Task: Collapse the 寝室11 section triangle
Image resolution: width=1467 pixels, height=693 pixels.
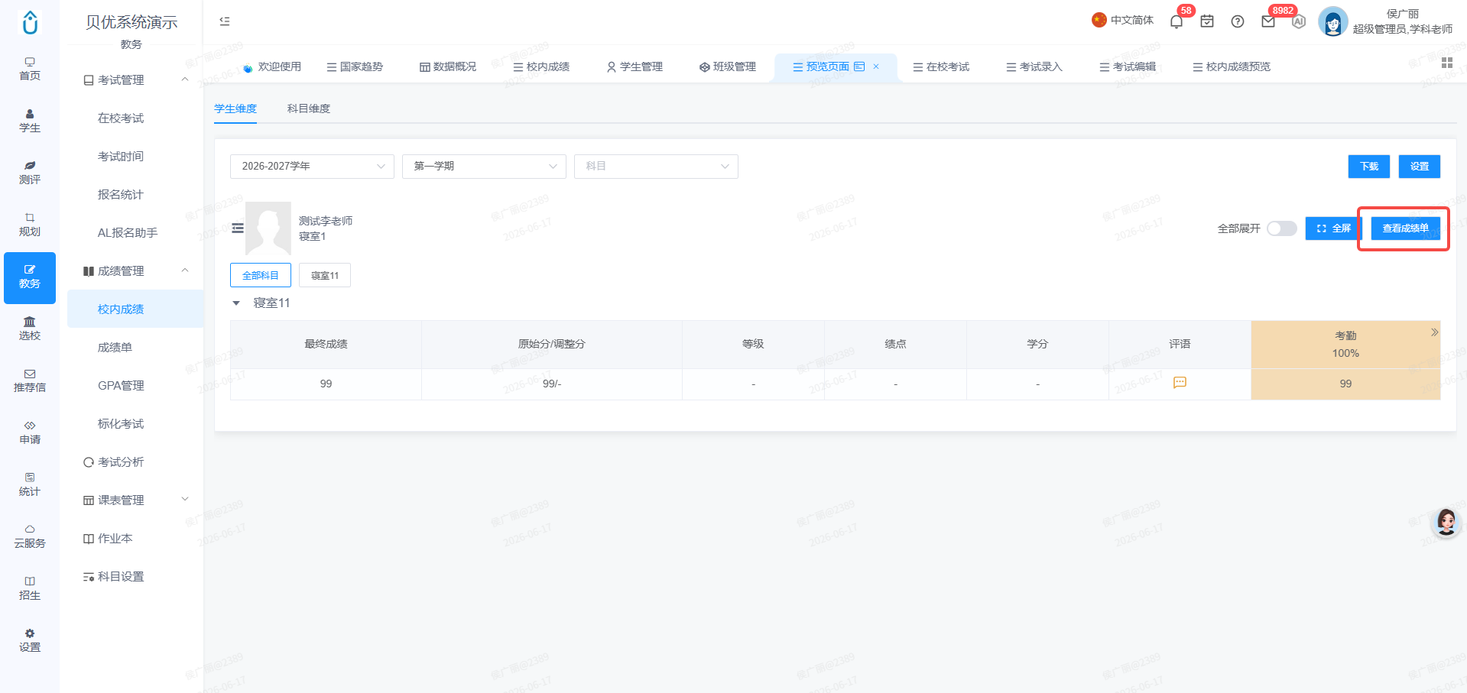Action: 236,303
